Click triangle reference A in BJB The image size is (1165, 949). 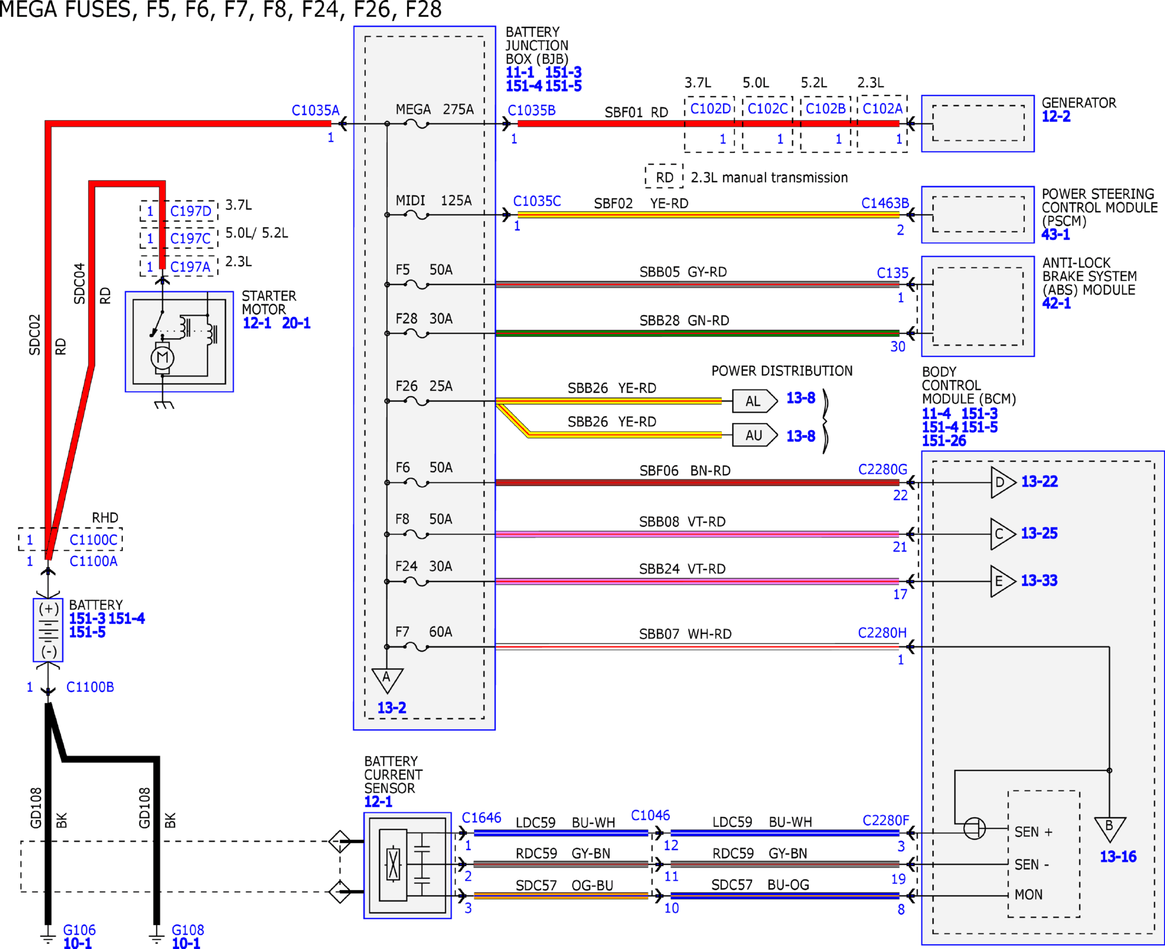tap(387, 680)
